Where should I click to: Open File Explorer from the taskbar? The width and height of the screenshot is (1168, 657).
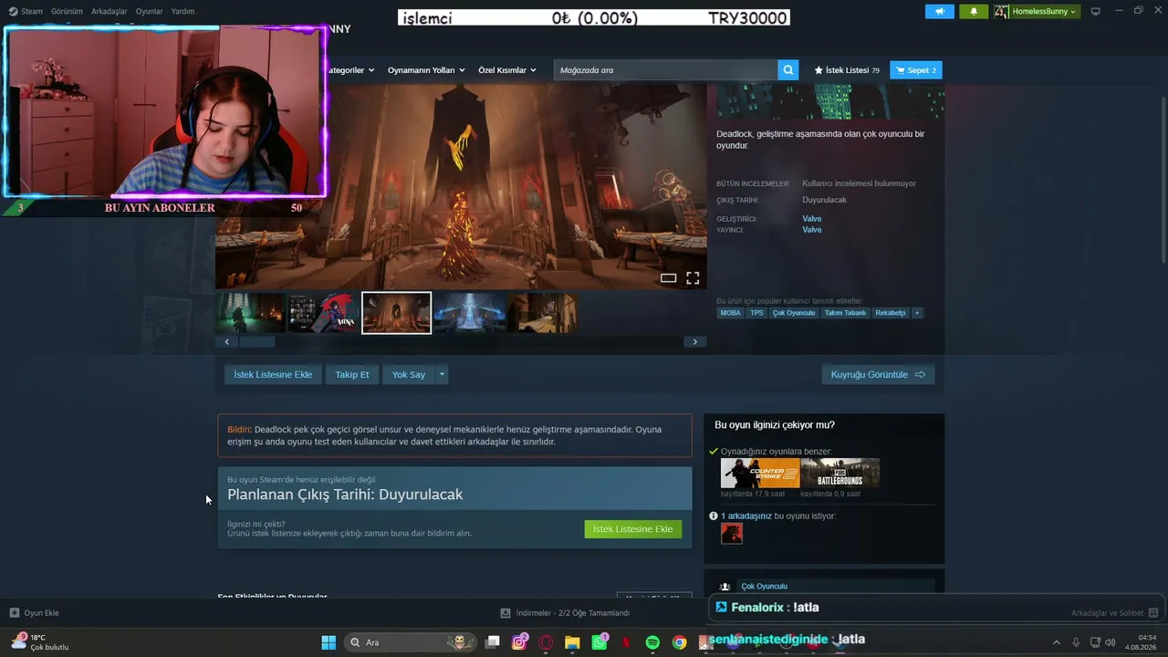572,642
